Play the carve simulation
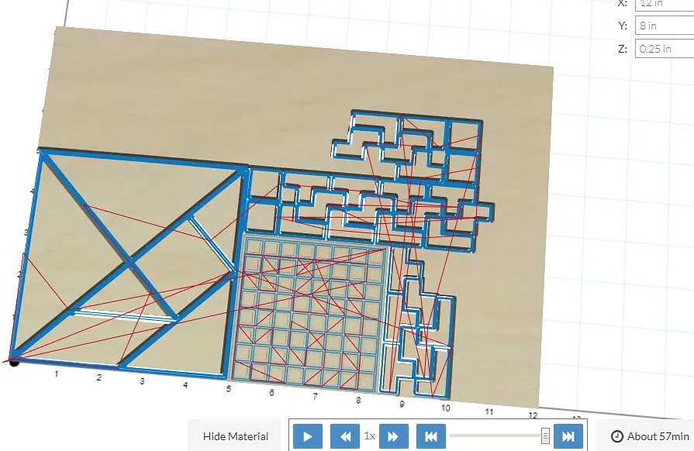Viewport: 694px width, 451px height. tap(307, 436)
